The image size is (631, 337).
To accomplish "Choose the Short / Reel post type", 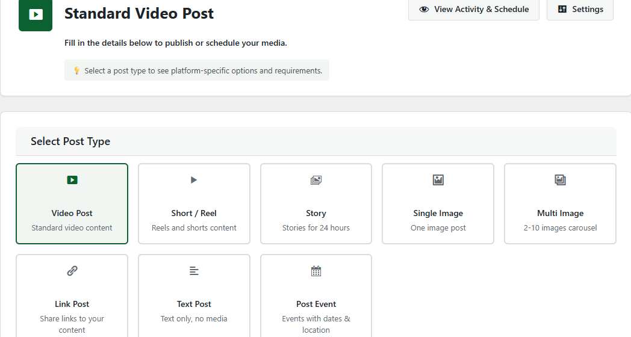I will (x=194, y=203).
